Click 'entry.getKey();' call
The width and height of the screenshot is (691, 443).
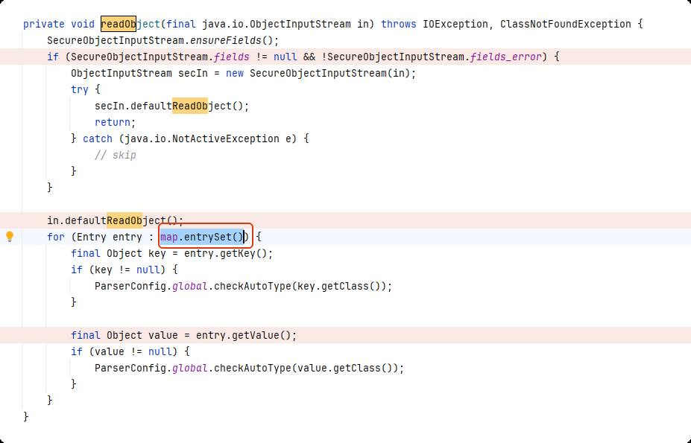pyautogui.click(x=228, y=254)
